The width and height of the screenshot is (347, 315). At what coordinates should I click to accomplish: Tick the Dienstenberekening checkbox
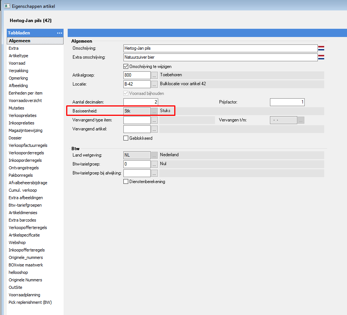[x=126, y=182]
